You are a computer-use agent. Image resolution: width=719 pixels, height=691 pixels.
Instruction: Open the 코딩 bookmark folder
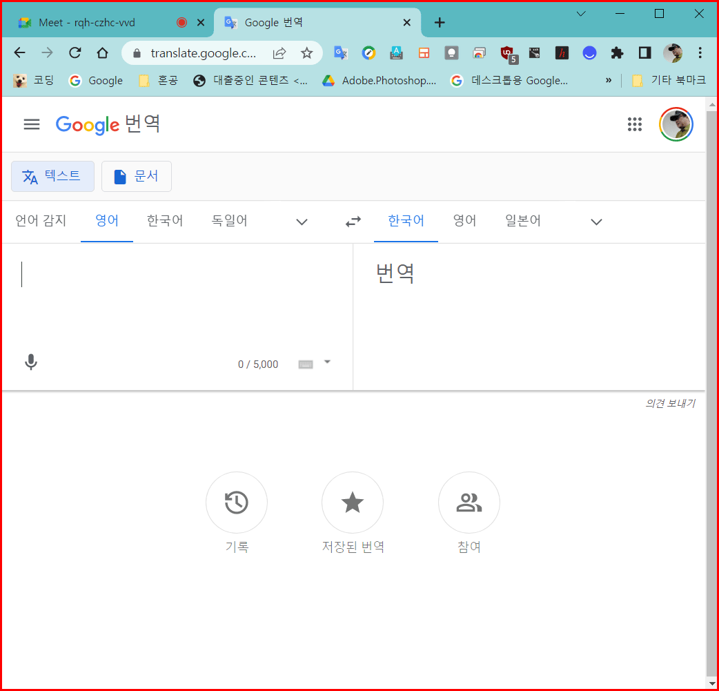(34, 80)
